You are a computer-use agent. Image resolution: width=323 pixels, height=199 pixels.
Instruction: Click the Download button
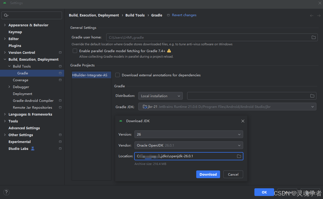(x=208, y=174)
